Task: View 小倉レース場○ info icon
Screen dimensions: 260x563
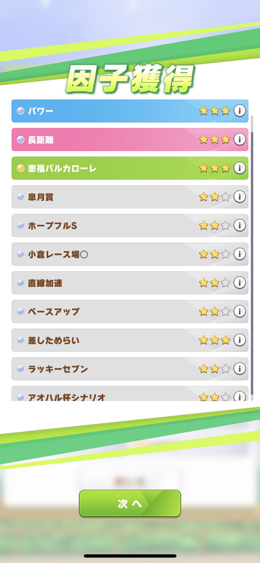Action: tap(240, 254)
